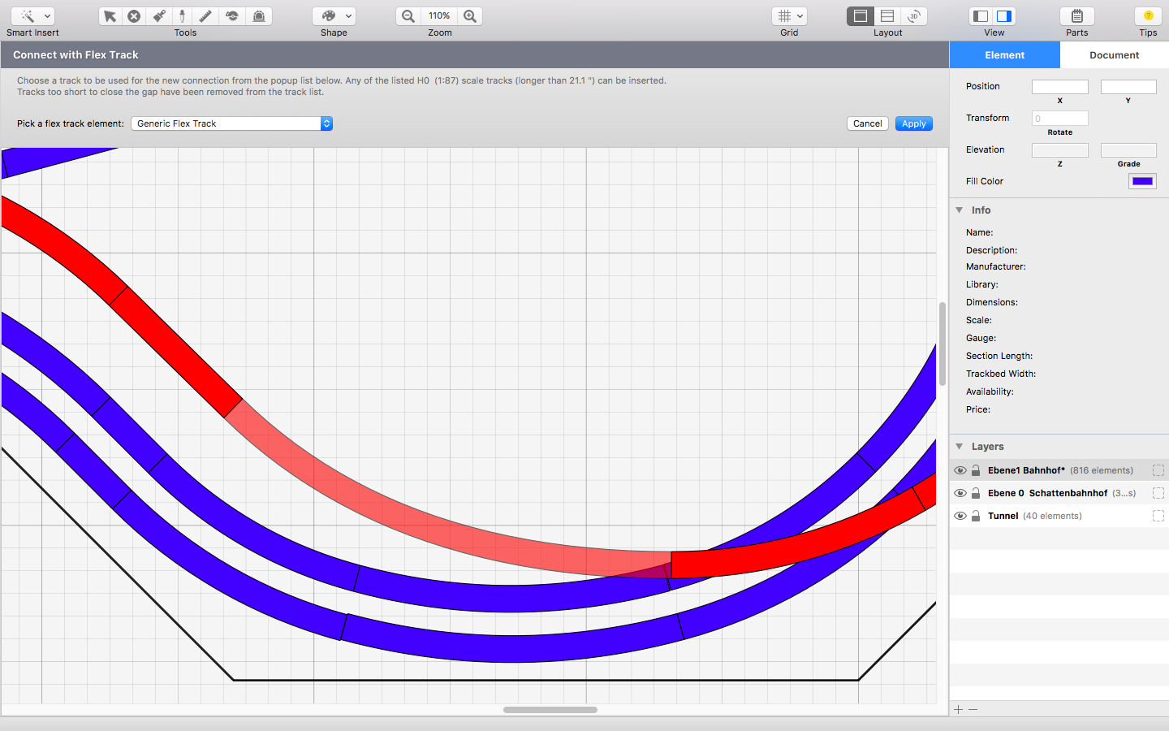Image resolution: width=1169 pixels, height=731 pixels.
Task: Click the Shape palette icon
Action: tap(329, 16)
